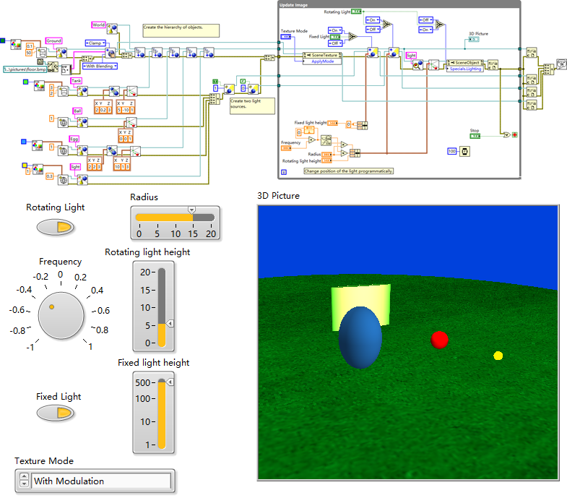The height and width of the screenshot is (498, 567).
Task: Click the Texture Mode increment/decrement arrows
Action: pos(23,481)
